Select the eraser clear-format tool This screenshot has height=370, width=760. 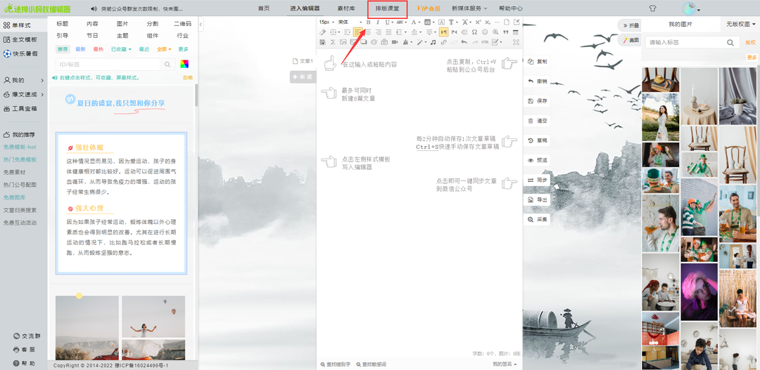pyautogui.click(x=322, y=32)
